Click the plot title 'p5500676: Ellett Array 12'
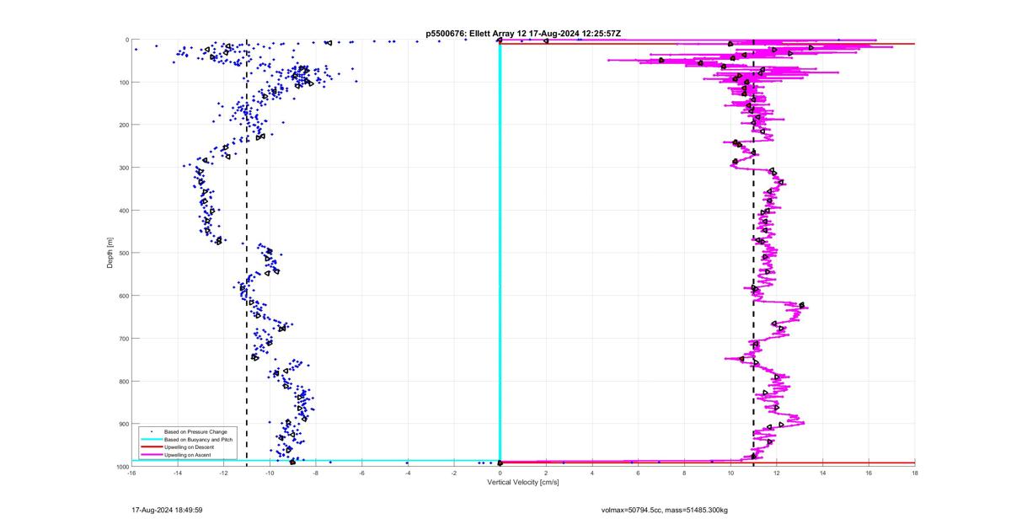The image size is (1011, 524). pyautogui.click(x=477, y=33)
